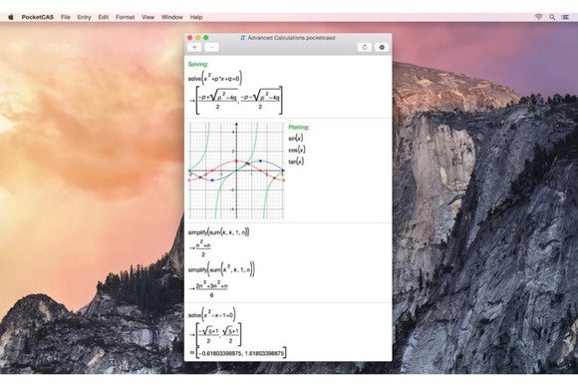Viewport: 578px width, 387px height.
Task: Open Notification Center list icon
Action: click(x=565, y=17)
